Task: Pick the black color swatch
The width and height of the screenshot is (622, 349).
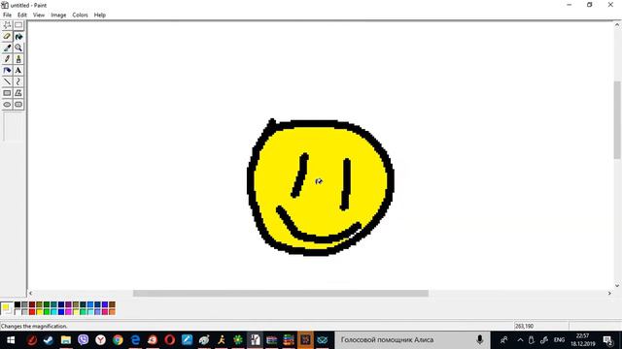Action: coord(17,304)
